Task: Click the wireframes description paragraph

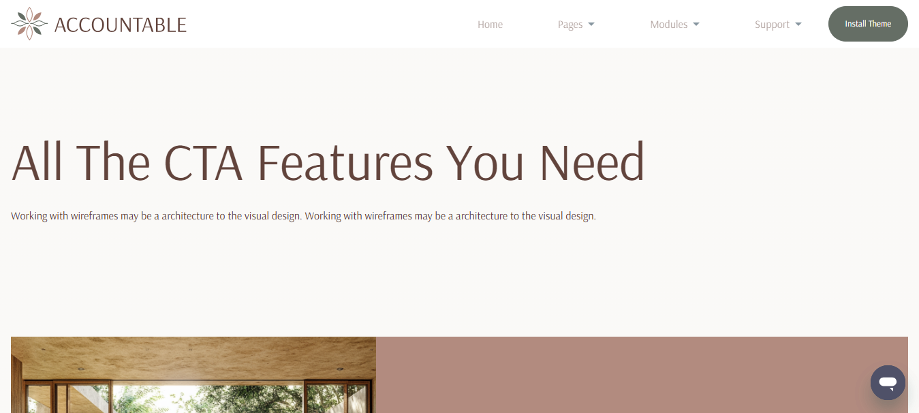Action: coord(303,216)
